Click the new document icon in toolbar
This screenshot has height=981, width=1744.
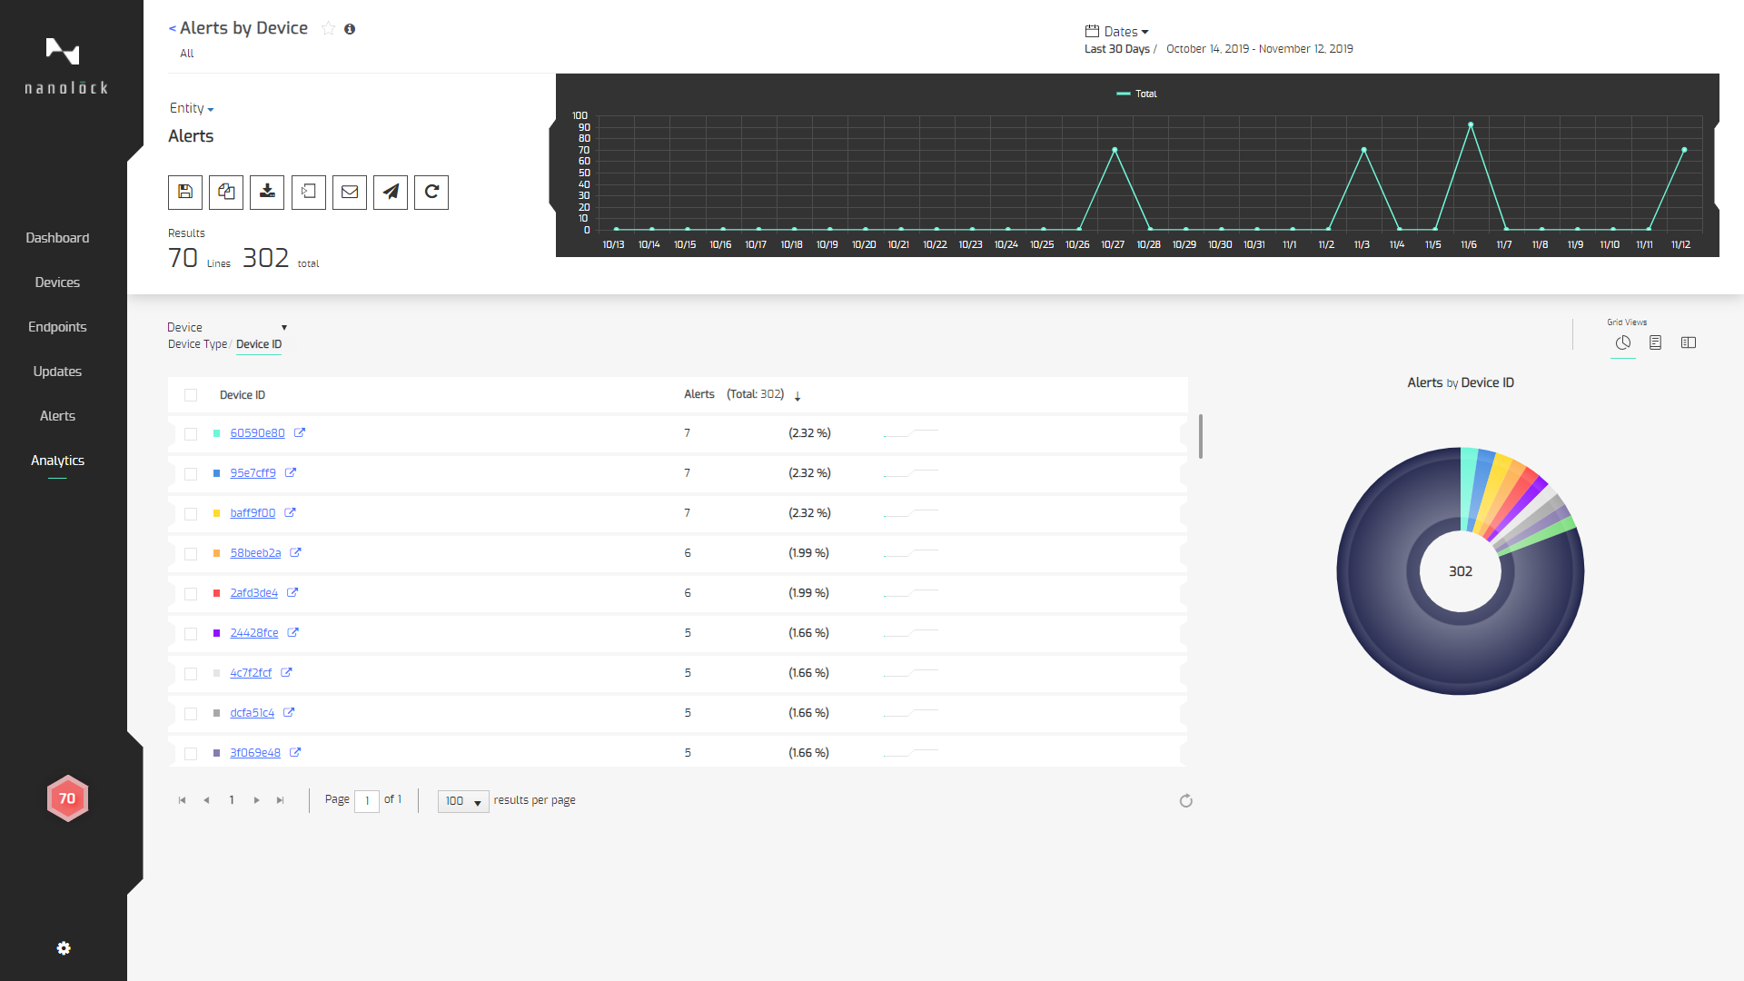(309, 192)
